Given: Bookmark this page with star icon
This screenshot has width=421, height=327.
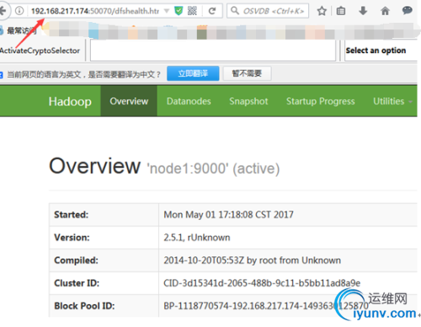Looking at the screenshot, I should [322, 11].
